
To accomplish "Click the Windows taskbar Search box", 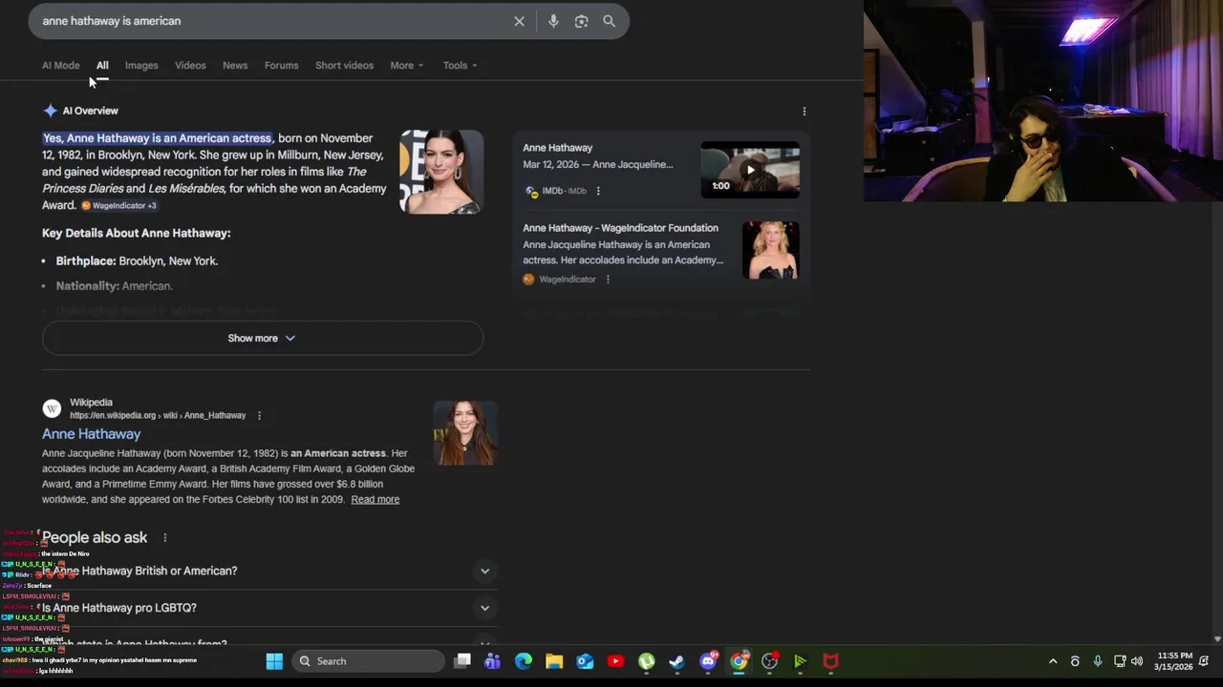I will tap(370, 661).
